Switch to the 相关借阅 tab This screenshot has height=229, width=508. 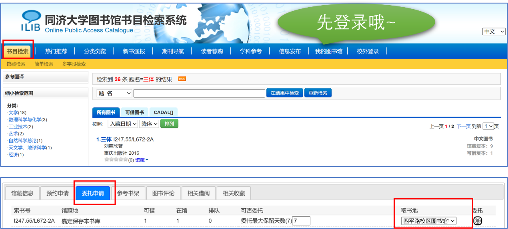[x=198, y=193]
